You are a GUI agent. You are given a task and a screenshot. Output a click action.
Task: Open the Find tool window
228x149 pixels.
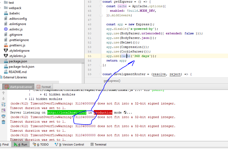(4, 144)
